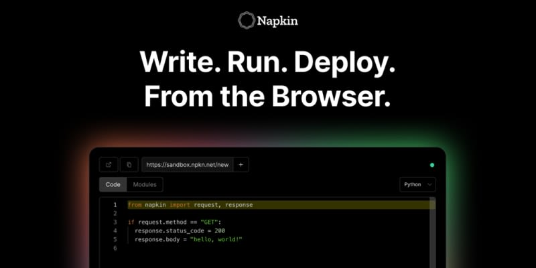This screenshot has width=536, height=268.
Task: Place cursor on the "GET" string
Action: click(x=209, y=222)
